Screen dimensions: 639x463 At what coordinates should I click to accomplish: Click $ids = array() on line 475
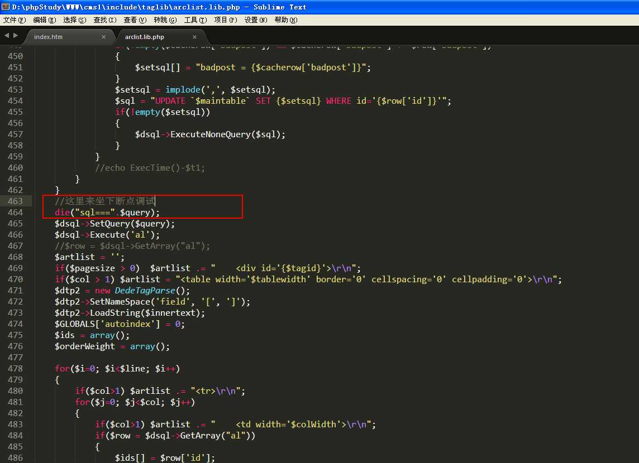tap(92, 335)
